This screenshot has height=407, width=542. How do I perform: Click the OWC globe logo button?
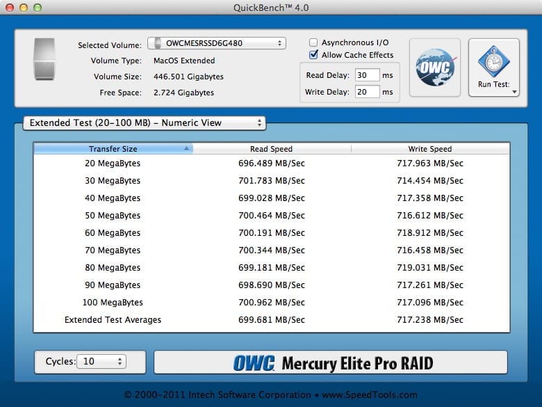tap(434, 67)
